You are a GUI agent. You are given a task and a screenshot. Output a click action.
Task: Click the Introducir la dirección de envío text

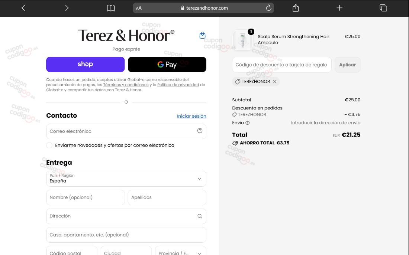(326, 123)
